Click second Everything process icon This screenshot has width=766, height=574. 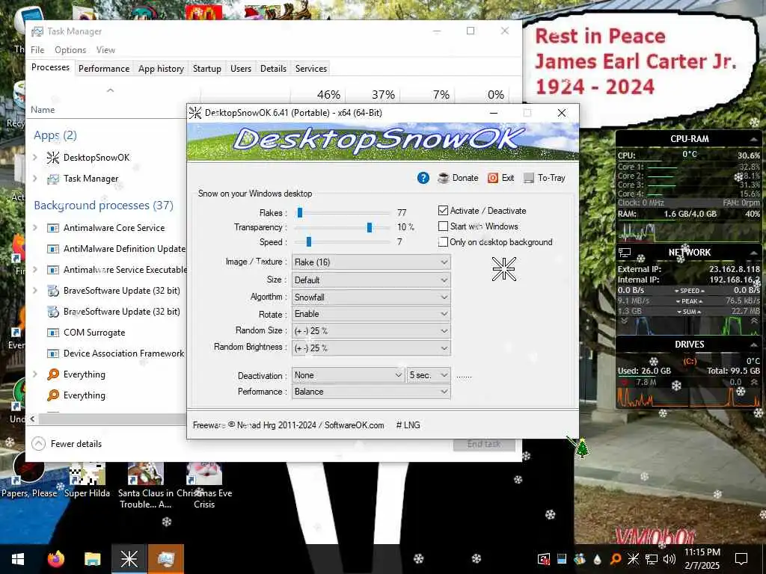coord(53,395)
